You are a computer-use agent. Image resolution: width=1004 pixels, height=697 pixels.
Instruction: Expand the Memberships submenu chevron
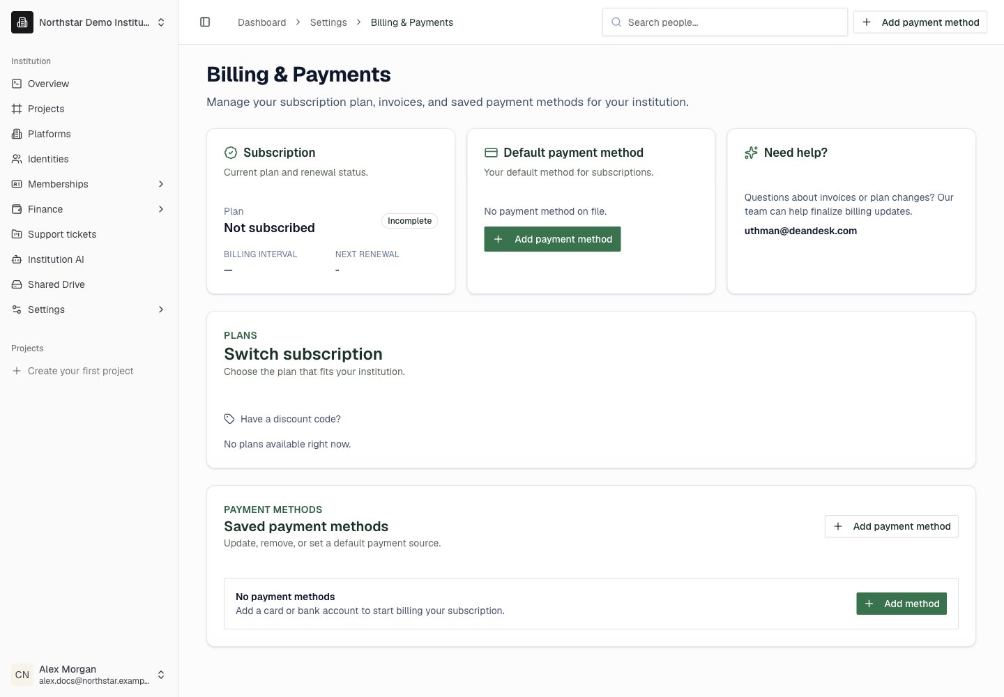point(161,184)
